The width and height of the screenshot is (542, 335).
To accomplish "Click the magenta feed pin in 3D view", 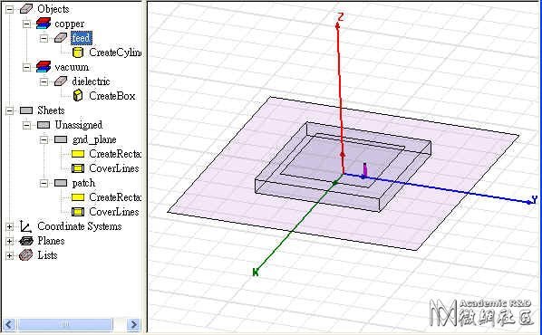I will point(364,170).
